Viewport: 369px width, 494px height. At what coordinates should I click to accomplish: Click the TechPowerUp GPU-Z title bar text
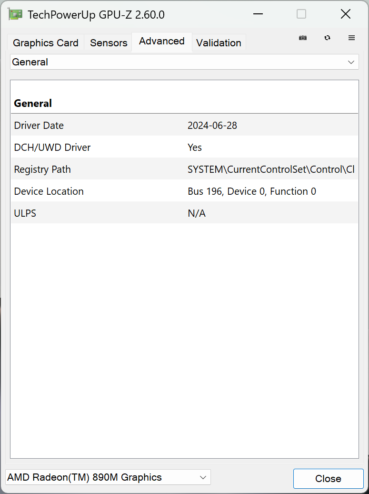click(96, 15)
